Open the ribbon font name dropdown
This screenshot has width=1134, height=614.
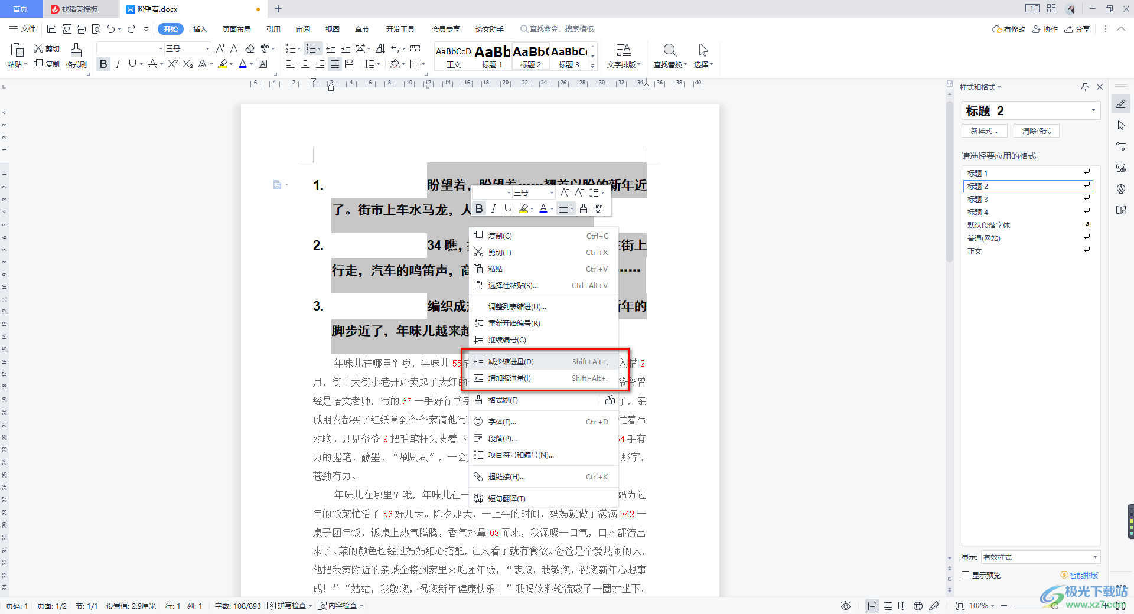coord(161,48)
